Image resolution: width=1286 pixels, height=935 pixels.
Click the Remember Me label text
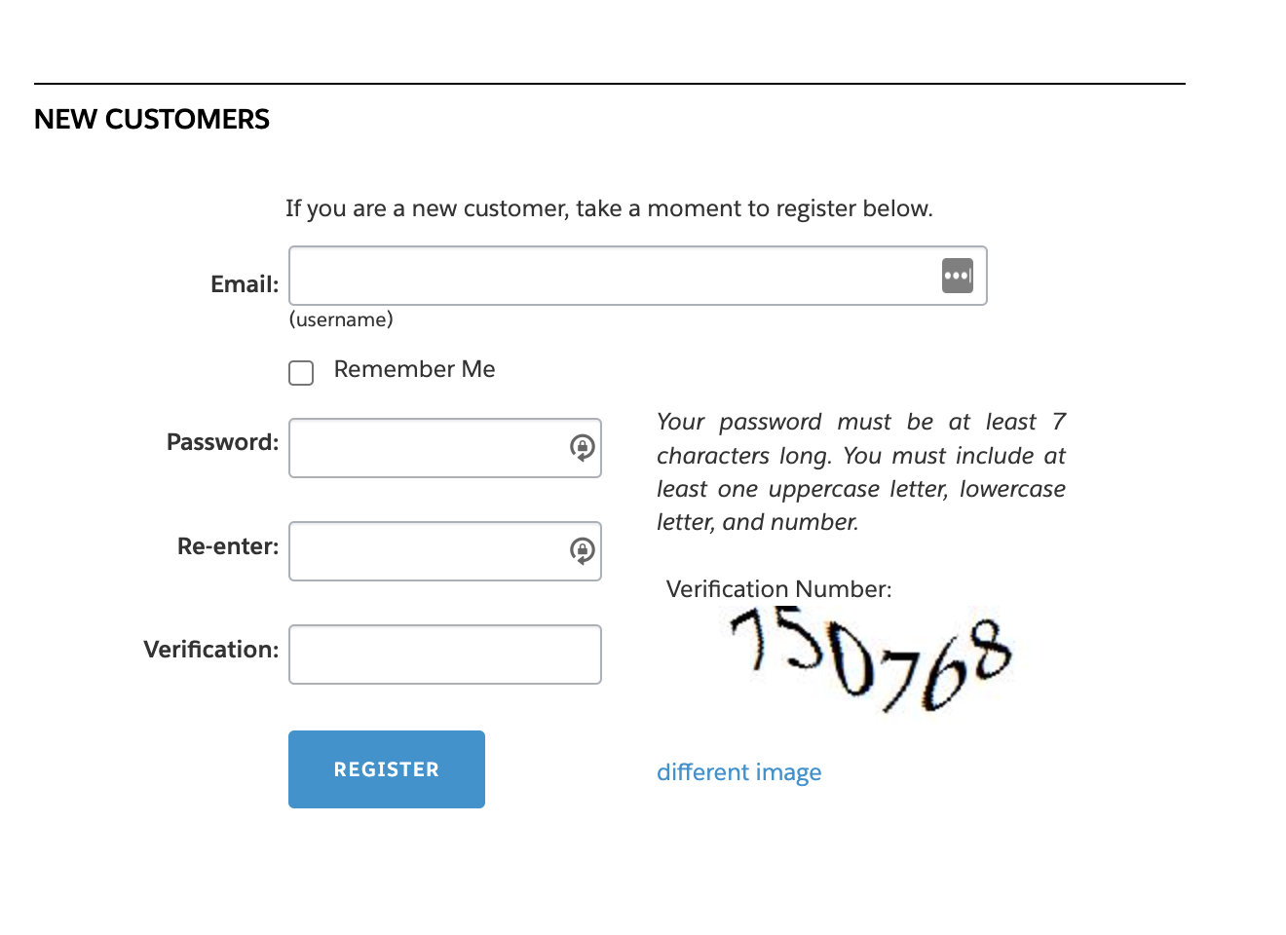(x=414, y=368)
